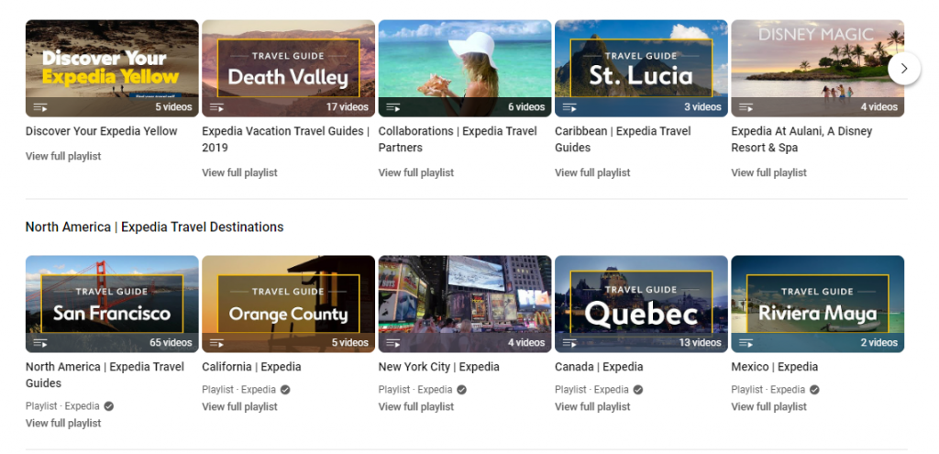The width and height of the screenshot is (939, 454).
Task: Open the 'Mexico | Expedia' playlist title
Action: point(774,367)
